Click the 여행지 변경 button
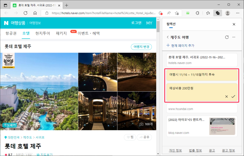The height and width of the screenshot is (156, 244). tap(142, 47)
